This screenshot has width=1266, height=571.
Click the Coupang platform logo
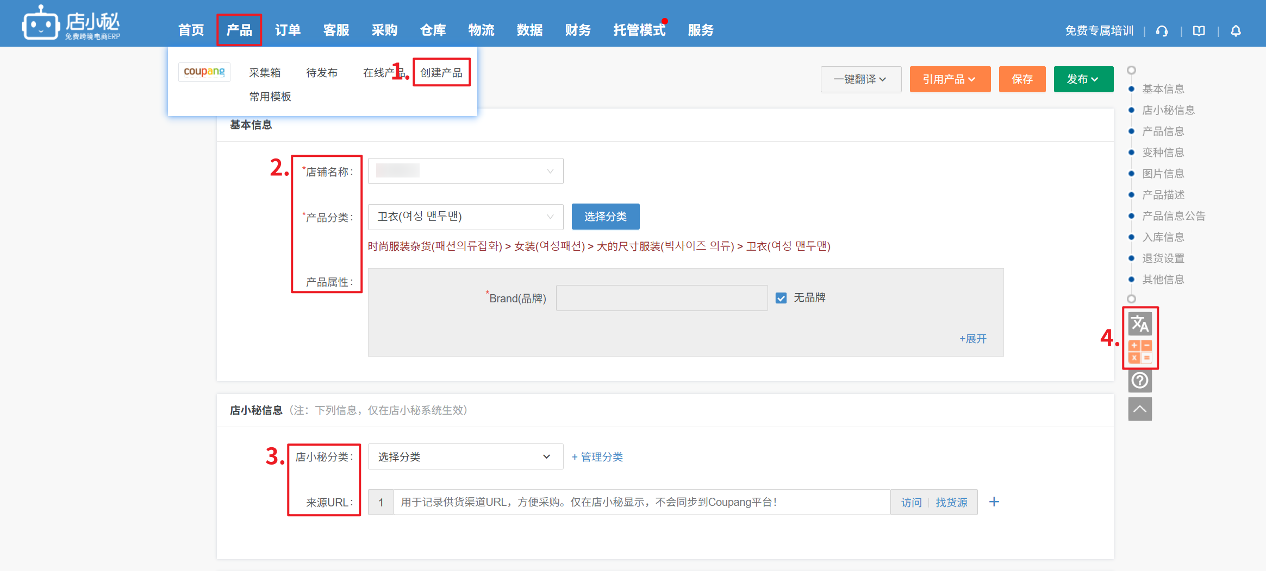pos(204,72)
